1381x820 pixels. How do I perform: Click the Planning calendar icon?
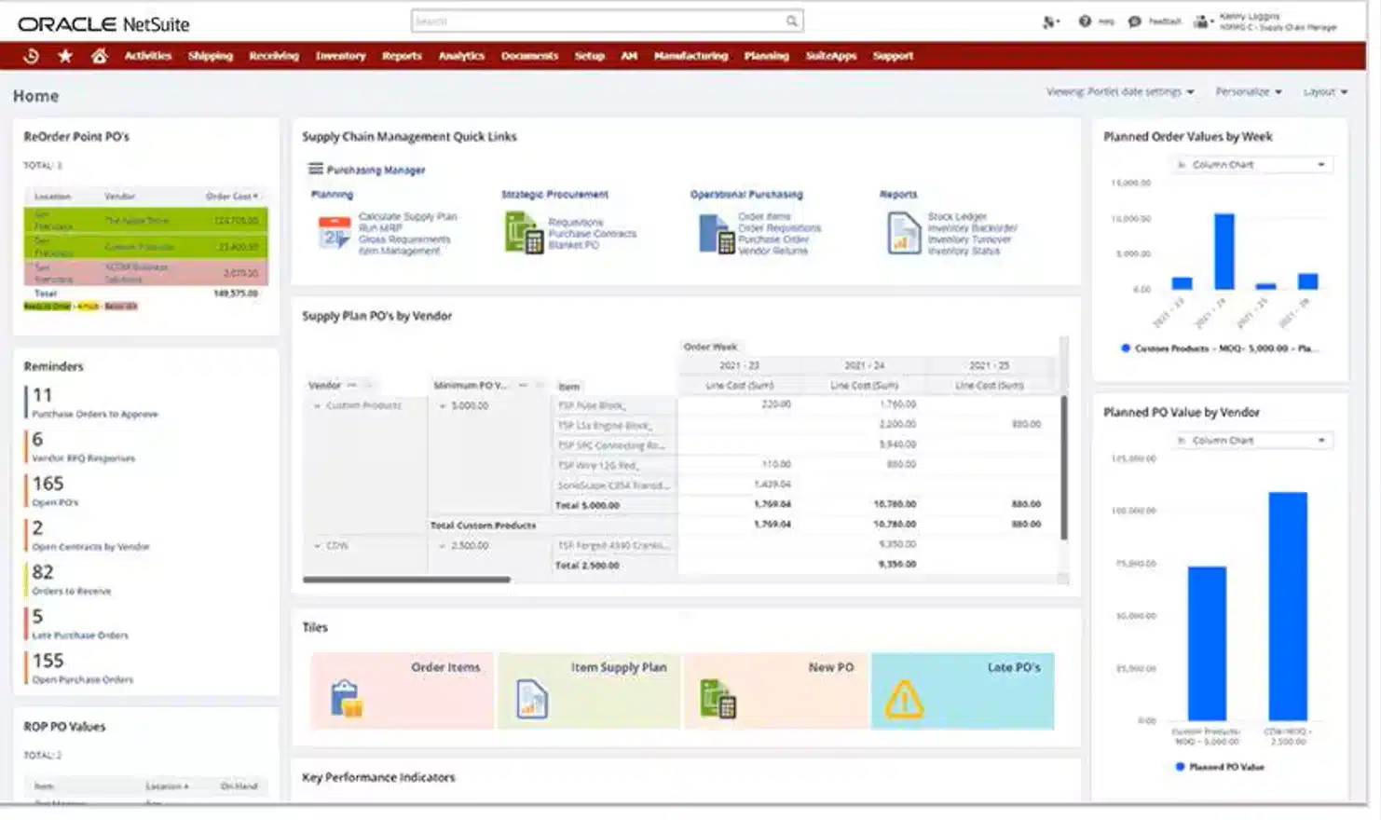point(334,232)
